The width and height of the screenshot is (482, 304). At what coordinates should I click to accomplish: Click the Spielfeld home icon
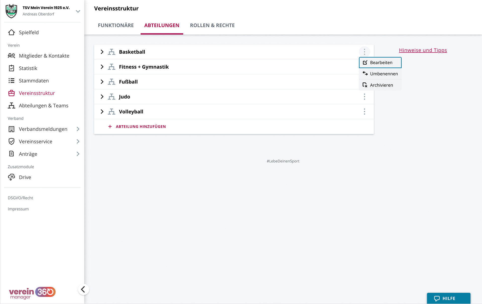[x=12, y=32]
